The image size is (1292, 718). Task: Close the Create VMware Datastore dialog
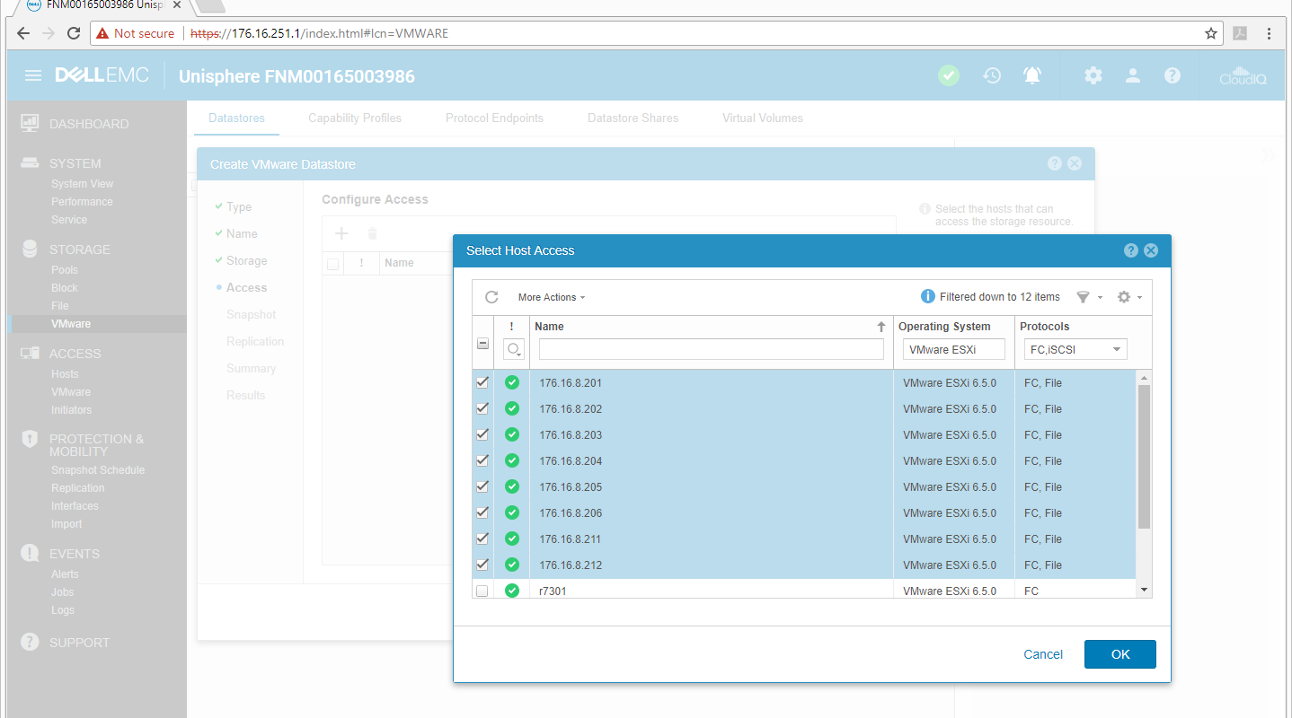(x=1075, y=163)
